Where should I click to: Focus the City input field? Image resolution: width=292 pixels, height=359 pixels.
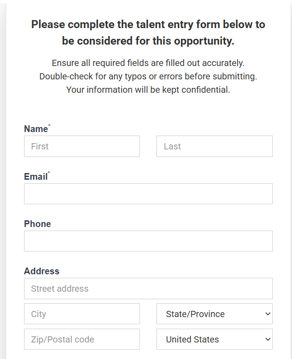point(82,314)
